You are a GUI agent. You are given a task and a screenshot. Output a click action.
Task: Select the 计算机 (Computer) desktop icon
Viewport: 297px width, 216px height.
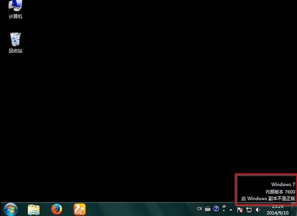[x=15, y=6]
